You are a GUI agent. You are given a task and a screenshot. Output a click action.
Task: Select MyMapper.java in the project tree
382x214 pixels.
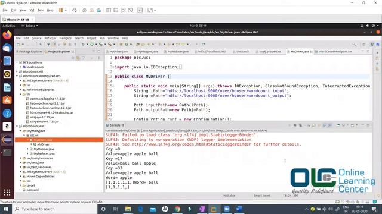(x=44, y=149)
